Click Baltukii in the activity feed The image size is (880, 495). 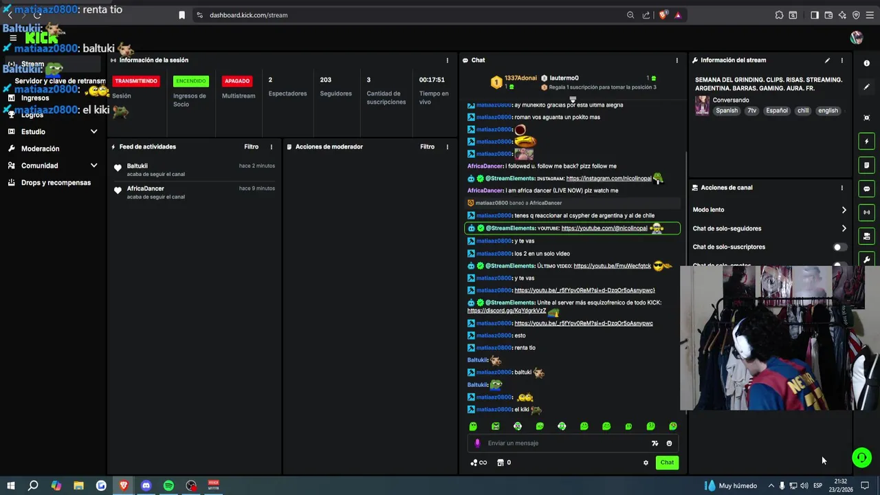tap(137, 166)
